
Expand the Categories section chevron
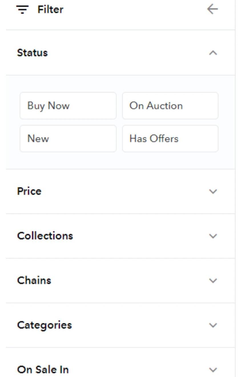pos(213,325)
